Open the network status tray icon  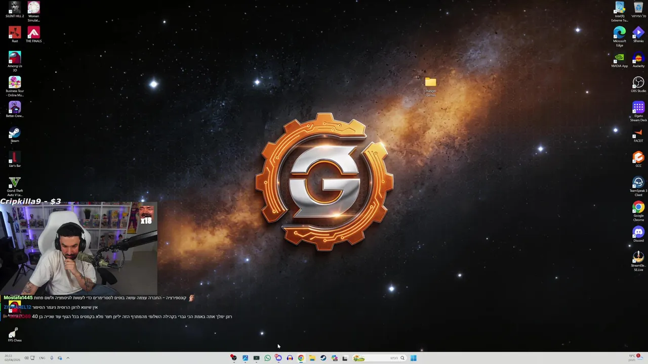coord(32,358)
